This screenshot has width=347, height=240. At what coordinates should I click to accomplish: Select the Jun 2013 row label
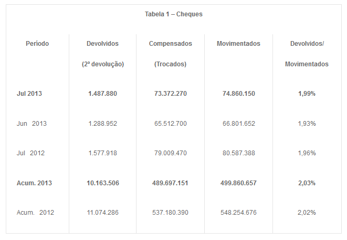point(31,124)
